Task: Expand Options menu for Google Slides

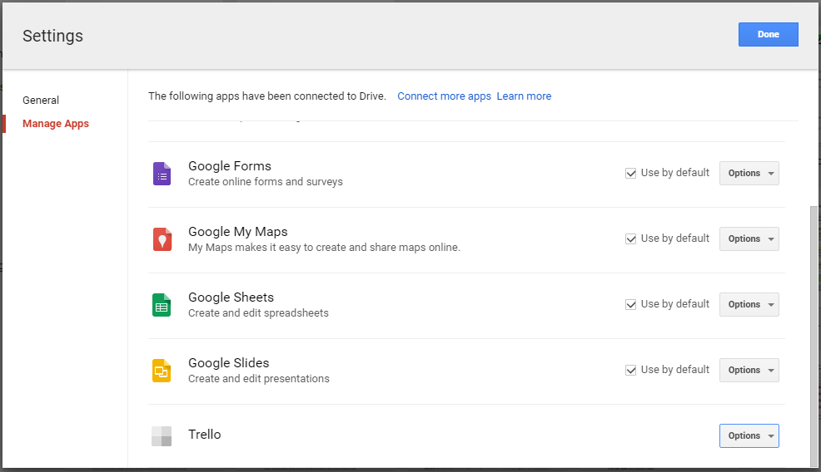Action: pyautogui.click(x=749, y=370)
